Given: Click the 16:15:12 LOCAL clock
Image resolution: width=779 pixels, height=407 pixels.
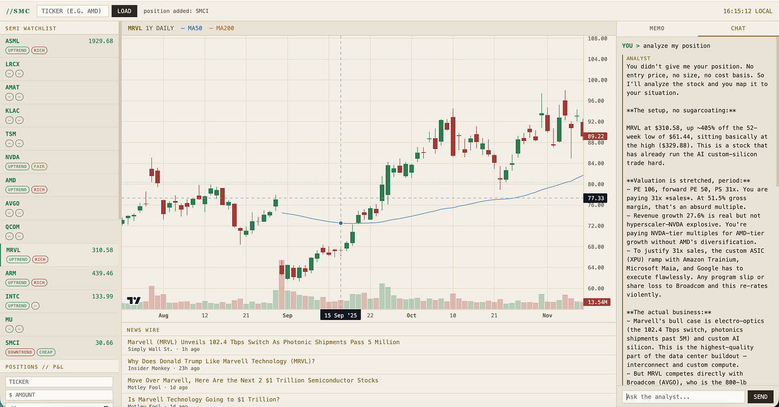Looking at the screenshot, I should [748, 11].
